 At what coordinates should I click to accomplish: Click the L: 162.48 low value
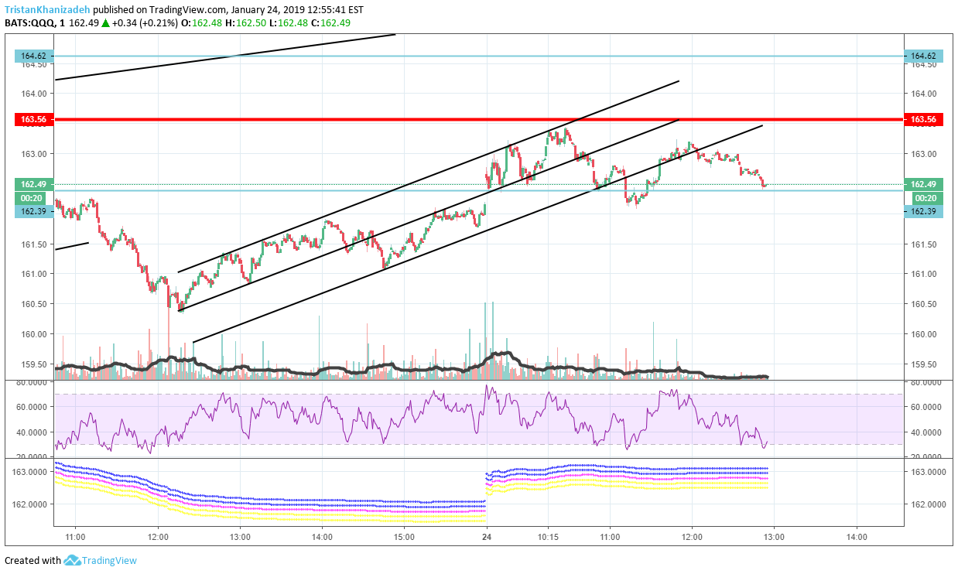tap(289, 23)
